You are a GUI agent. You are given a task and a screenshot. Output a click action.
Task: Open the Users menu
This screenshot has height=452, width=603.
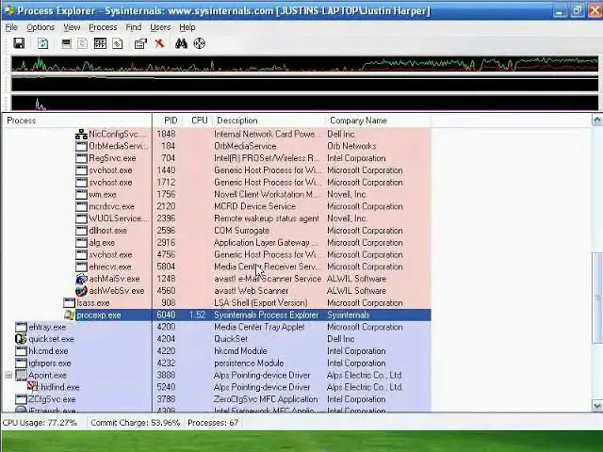[x=160, y=27]
